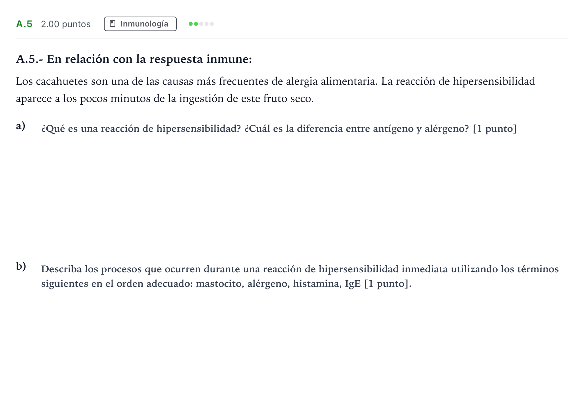Click the 'a)' sub-question marker
The width and height of the screenshot is (584, 420).
point(21,126)
